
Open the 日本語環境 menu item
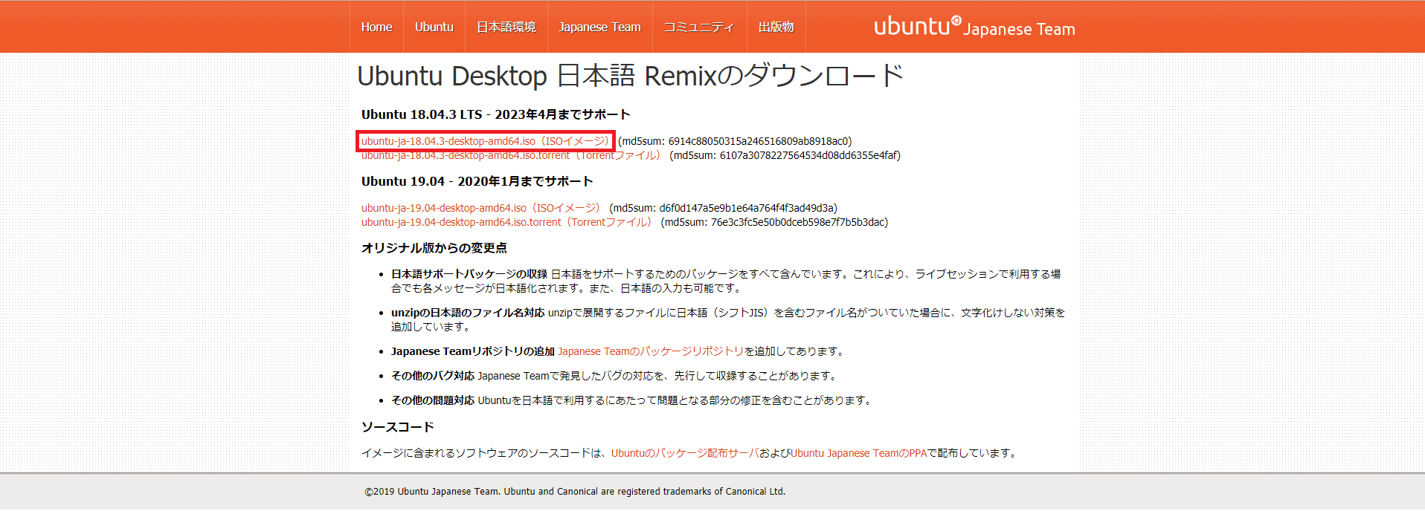[x=506, y=27]
